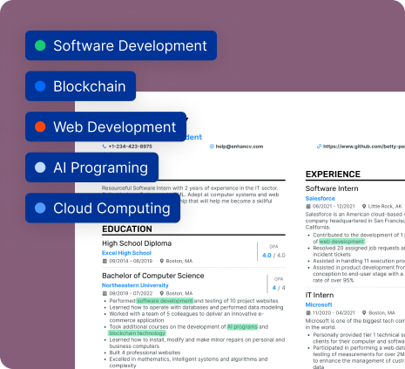The width and height of the screenshot is (405, 369).
Task: Open the help@enhancv.com email address
Action: (x=240, y=147)
